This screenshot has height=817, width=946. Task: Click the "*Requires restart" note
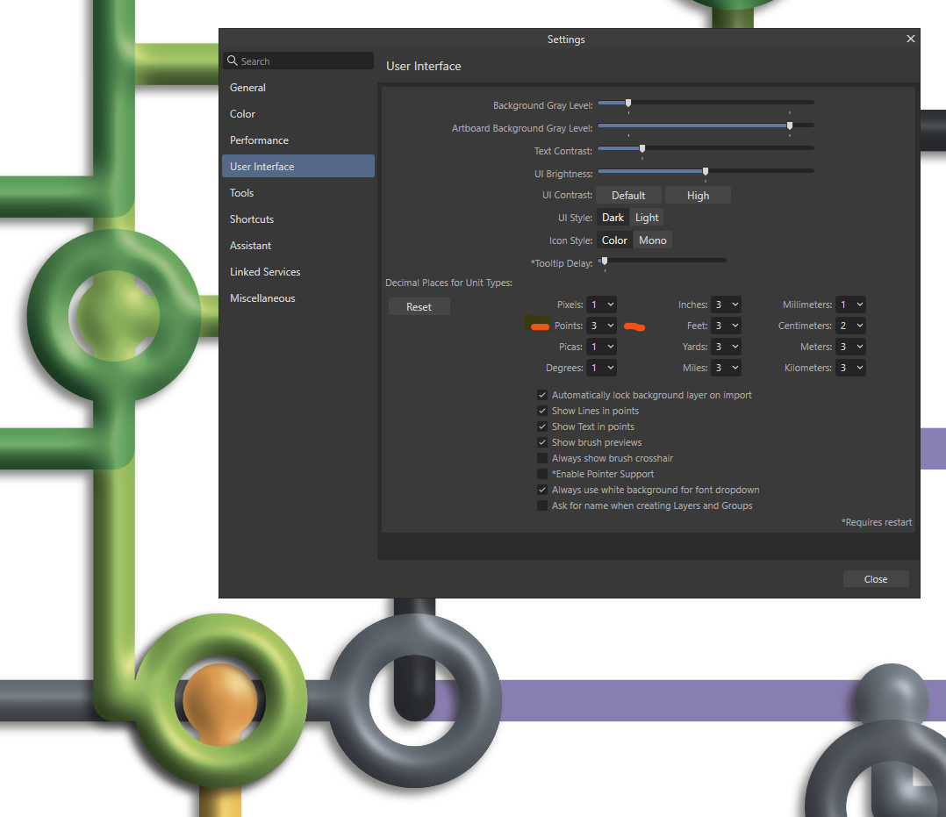pos(877,522)
